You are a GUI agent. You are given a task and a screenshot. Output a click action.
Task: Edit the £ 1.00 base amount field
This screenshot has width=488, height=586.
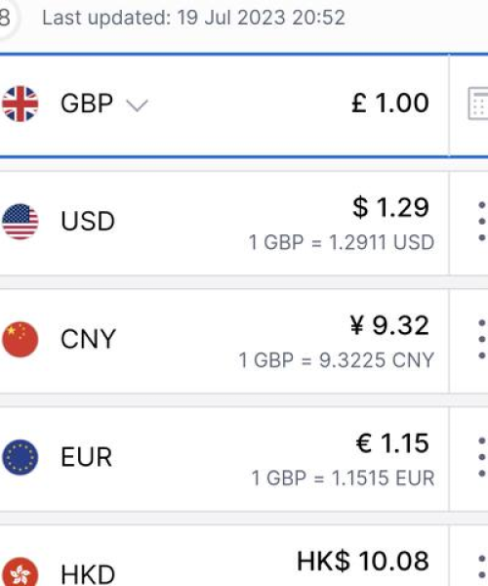(390, 103)
